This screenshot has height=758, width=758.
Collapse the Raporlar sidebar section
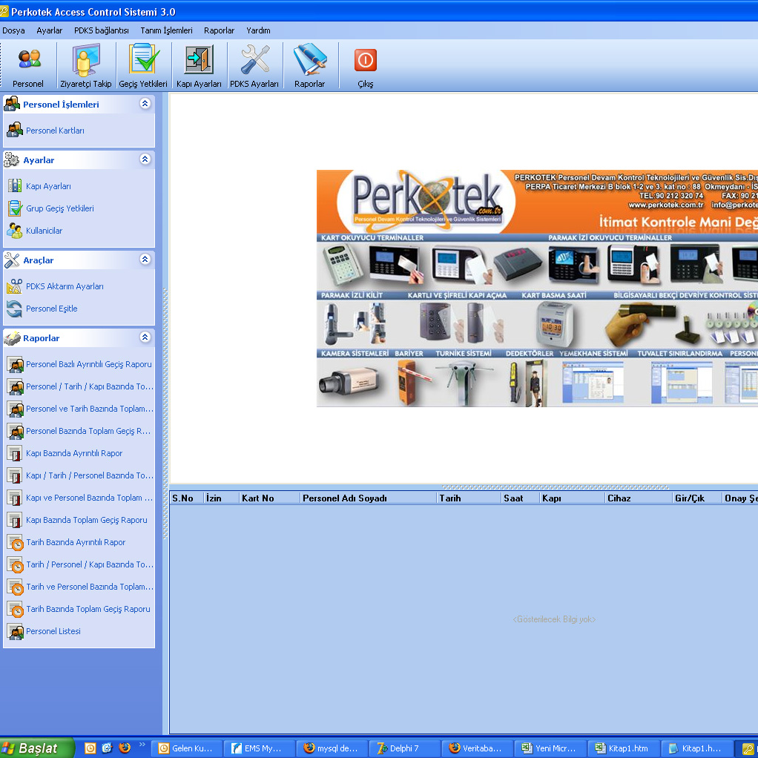(x=145, y=337)
